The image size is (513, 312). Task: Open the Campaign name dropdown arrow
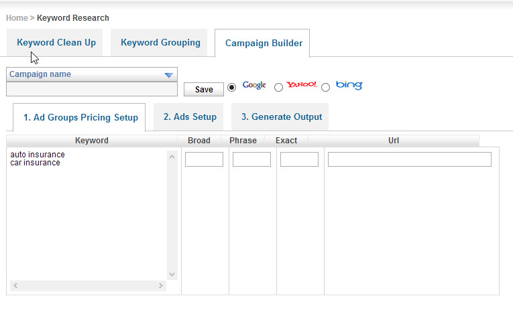[x=169, y=75]
